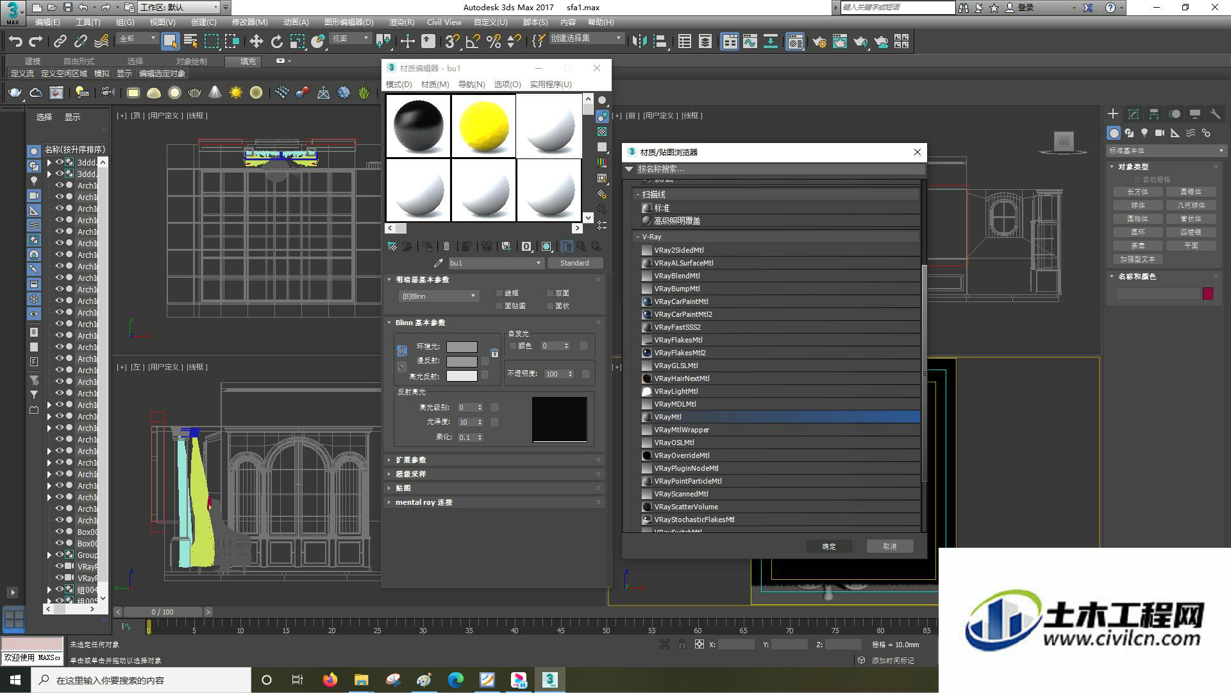Viewport: 1231px width, 694px height.
Task: Click the 确定 button in material browser
Action: (x=829, y=546)
